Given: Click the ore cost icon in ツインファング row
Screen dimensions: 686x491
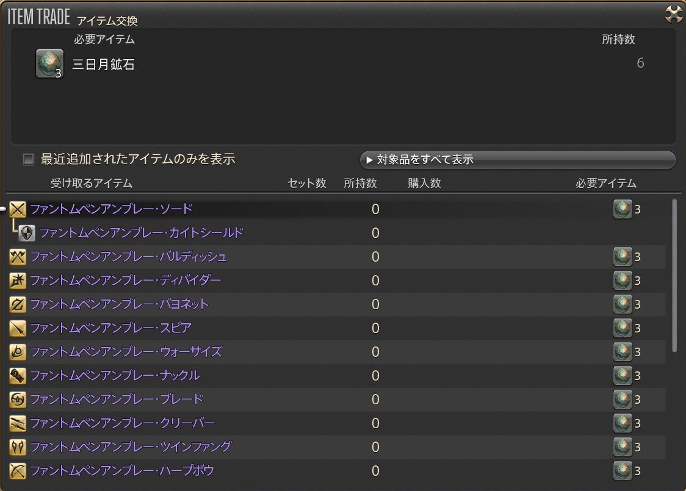Looking at the screenshot, I should [x=622, y=447].
